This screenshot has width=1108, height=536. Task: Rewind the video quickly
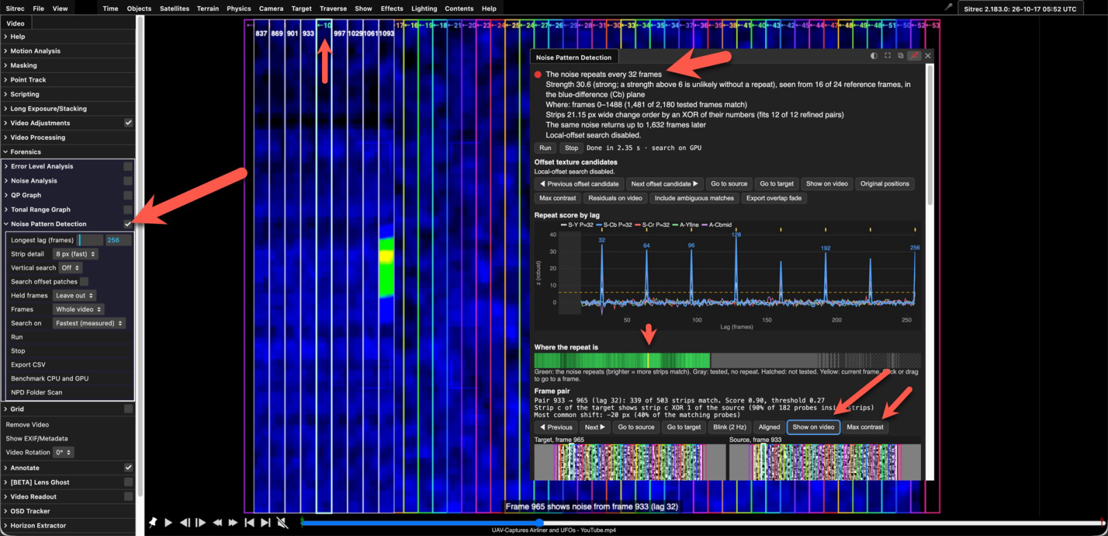click(x=217, y=523)
